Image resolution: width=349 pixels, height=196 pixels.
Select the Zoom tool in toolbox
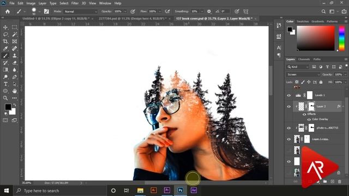[x=5, y=98]
